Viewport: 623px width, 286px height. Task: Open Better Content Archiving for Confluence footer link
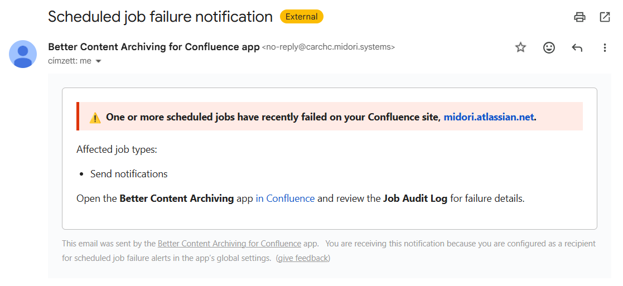[229, 244]
